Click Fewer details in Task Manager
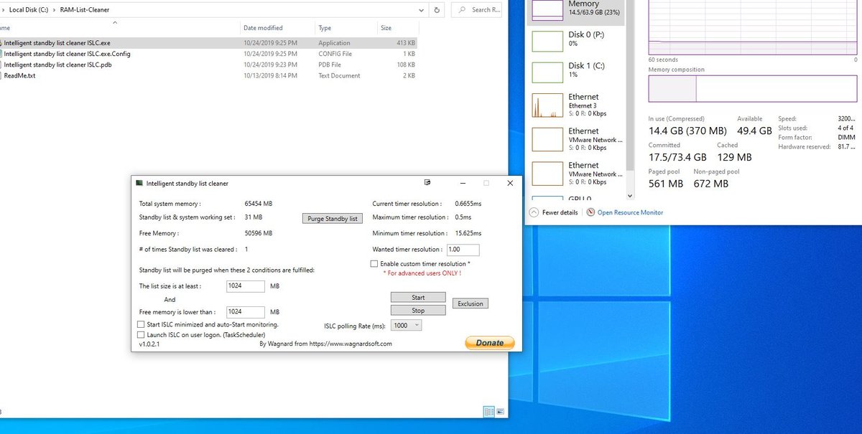Screen dimensions: 862x434 [x=554, y=212]
